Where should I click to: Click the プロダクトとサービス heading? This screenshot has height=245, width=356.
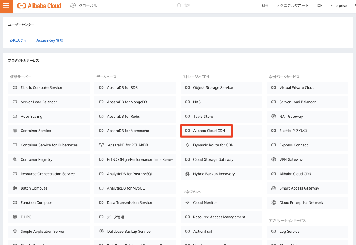point(23,60)
